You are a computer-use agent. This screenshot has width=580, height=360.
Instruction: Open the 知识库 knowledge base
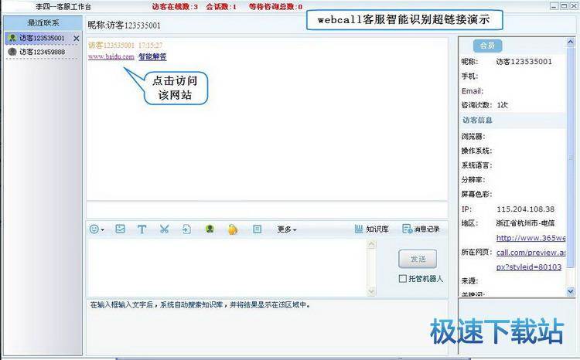pos(371,229)
